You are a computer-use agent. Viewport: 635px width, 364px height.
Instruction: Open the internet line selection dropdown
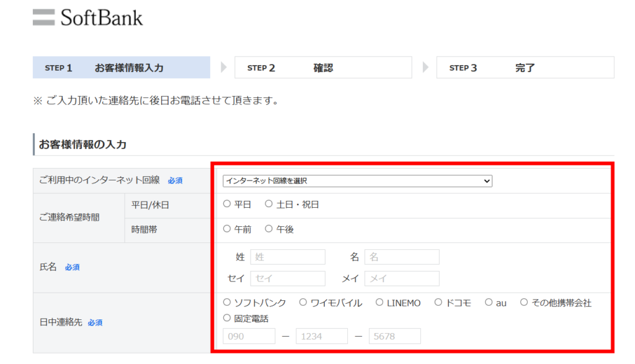click(357, 181)
